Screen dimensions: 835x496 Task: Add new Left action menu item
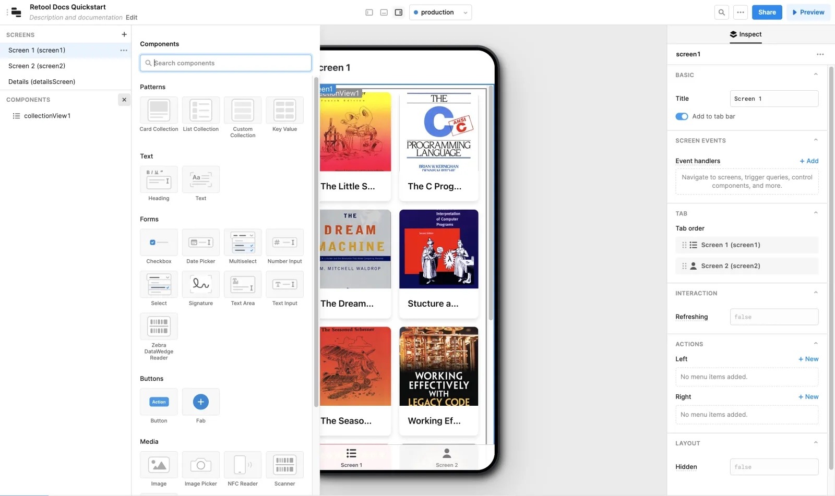[x=808, y=359]
